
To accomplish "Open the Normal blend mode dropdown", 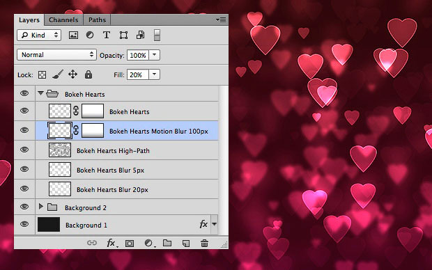I will click(56, 55).
